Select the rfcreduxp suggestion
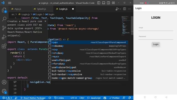 88,64
